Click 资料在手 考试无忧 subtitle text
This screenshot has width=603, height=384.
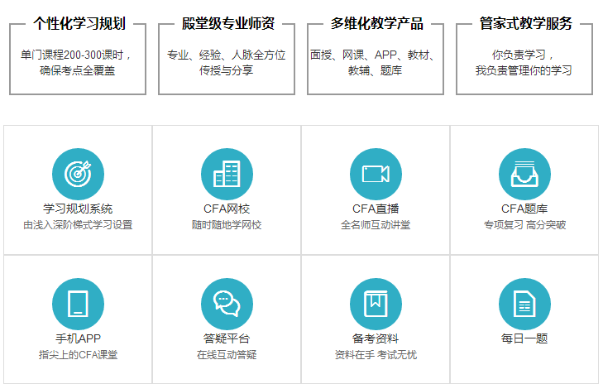point(376,355)
